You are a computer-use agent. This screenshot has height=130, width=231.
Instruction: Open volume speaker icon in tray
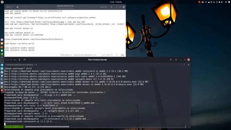pyautogui.click(x=222, y=2)
